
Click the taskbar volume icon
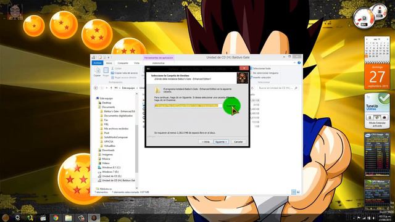point(373,218)
